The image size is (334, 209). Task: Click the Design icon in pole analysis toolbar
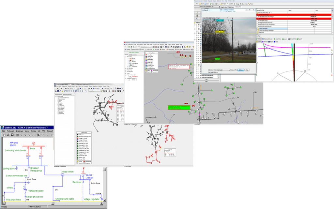point(235,4)
